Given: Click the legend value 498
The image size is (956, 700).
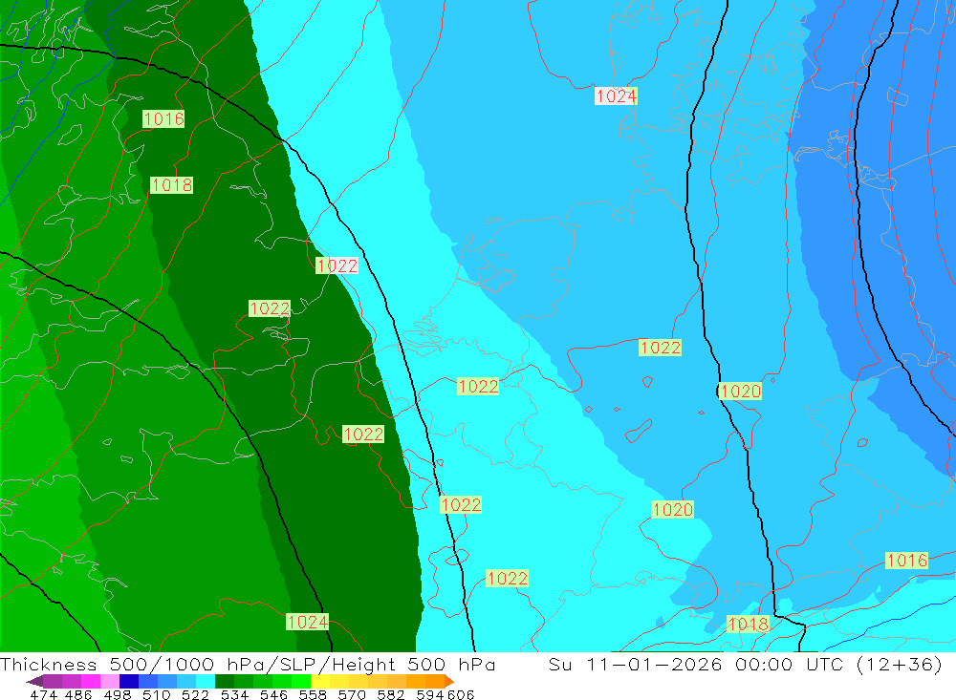Looking at the screenshot, I should tap(118, 695).
